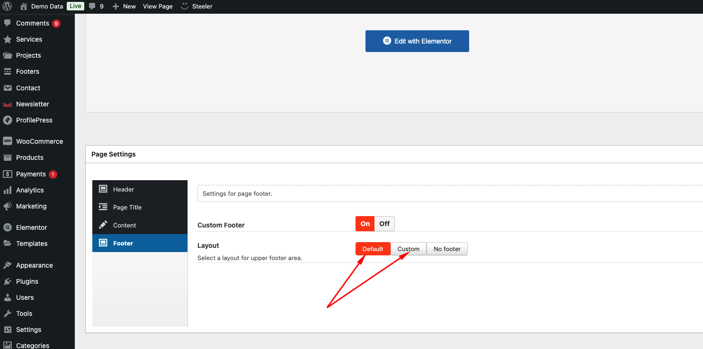Click the 'Custom Footer' setting label
The image size is (703, 349).
tap(221, 225)
